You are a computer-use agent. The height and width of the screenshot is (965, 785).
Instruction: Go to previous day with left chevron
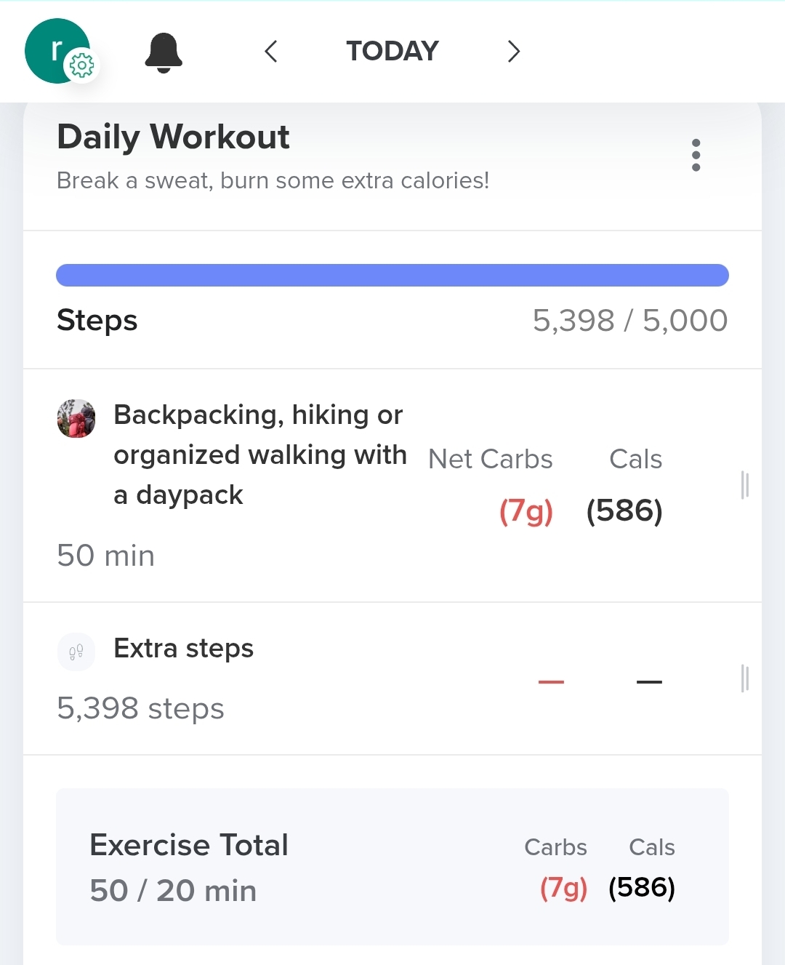click(271, 52)
